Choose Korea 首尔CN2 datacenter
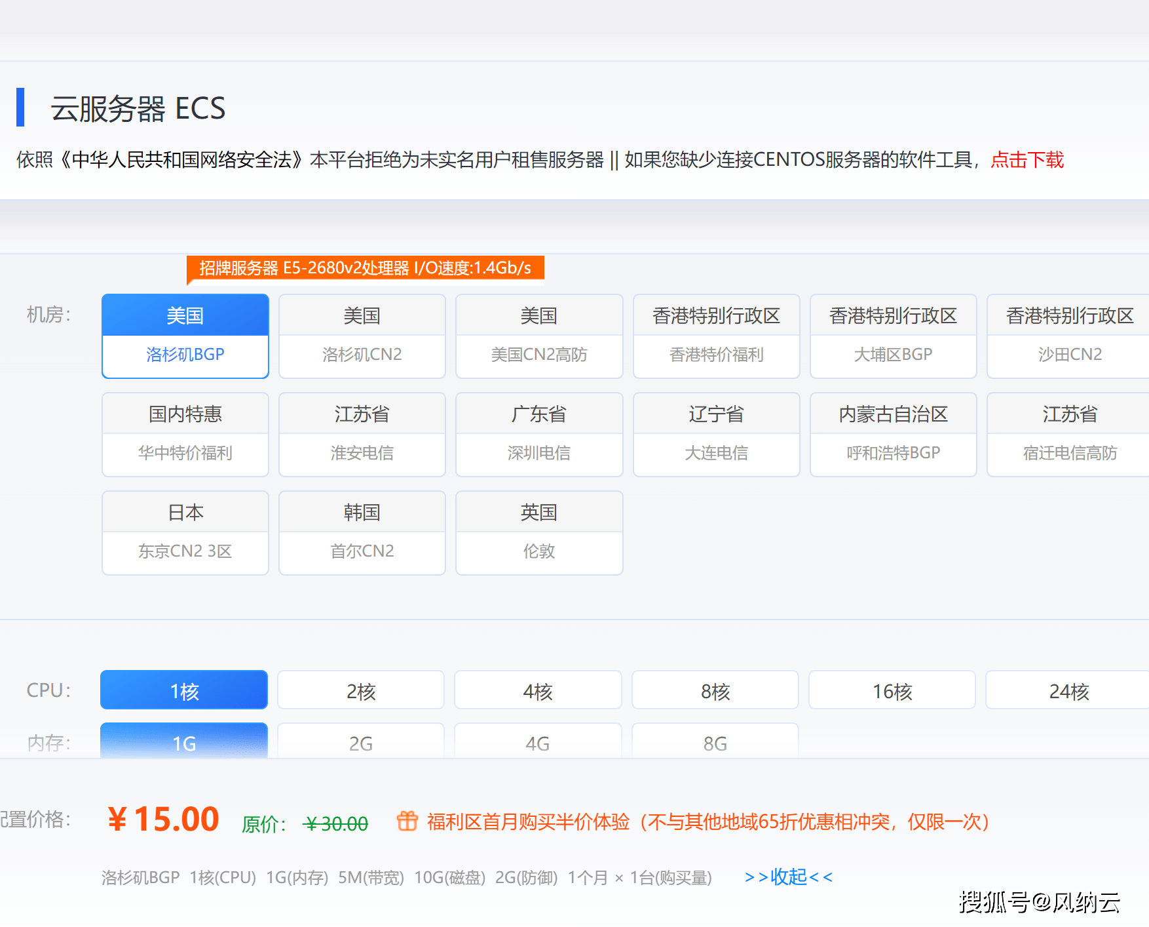Screen dimensions: 1149x927 [362, 532]
